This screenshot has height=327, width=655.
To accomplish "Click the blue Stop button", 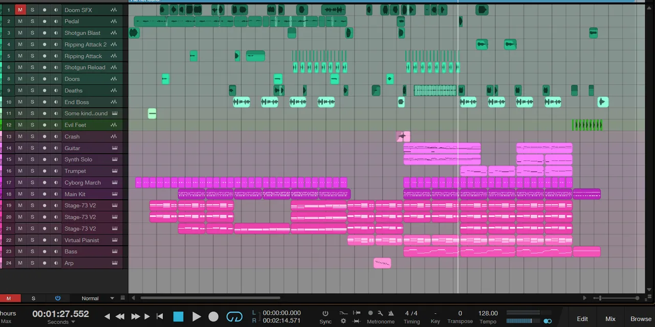I will [178, 317].
